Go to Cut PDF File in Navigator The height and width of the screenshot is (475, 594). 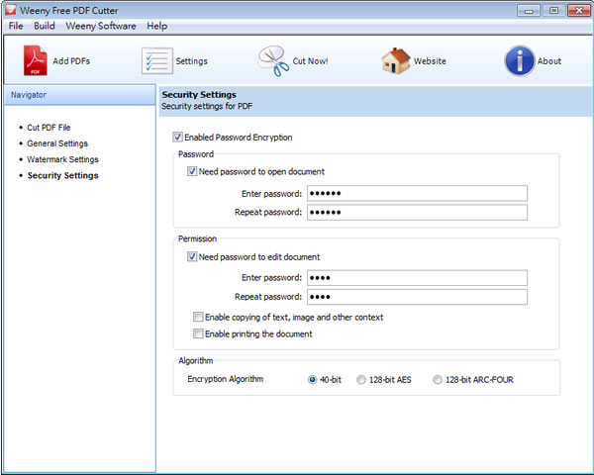[49, 128]
